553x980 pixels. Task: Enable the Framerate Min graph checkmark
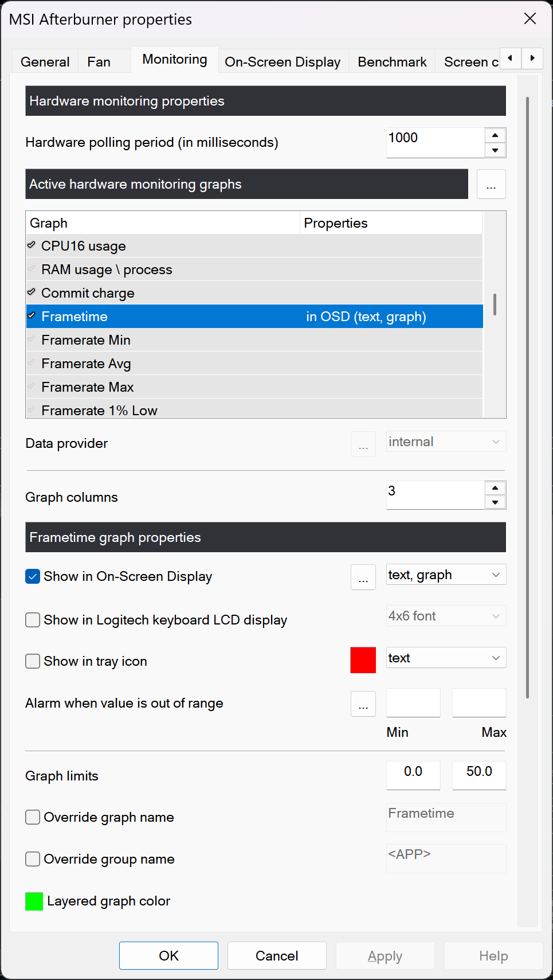click(32, 339)
